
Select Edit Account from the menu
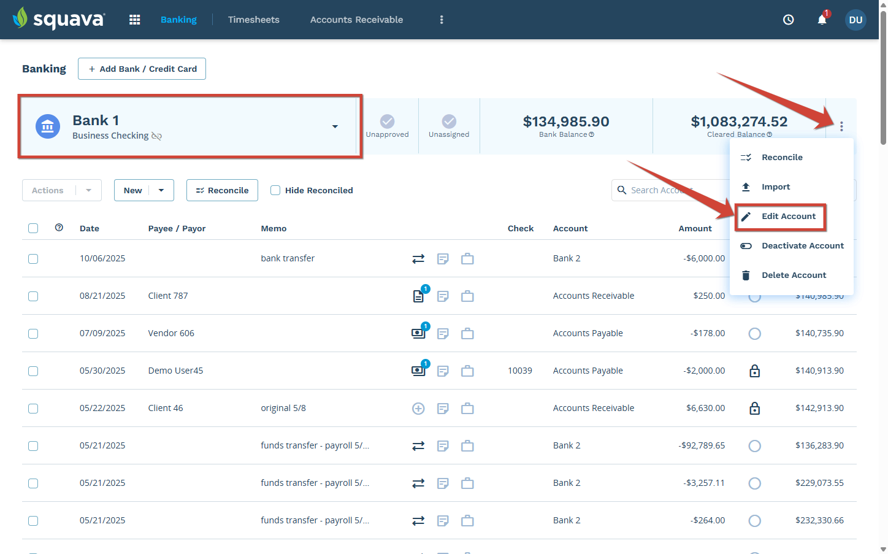pos(788,217)
